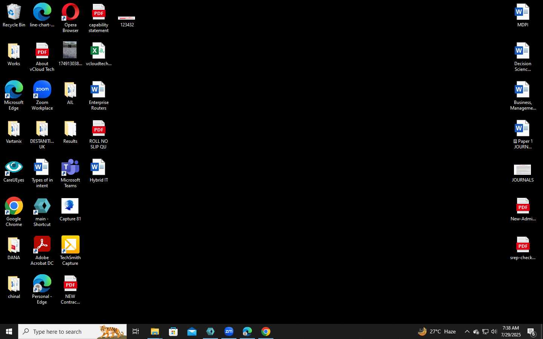543x339 pixels.
Task: Select the line-chart Edge file icon
Action: (42, 15)
